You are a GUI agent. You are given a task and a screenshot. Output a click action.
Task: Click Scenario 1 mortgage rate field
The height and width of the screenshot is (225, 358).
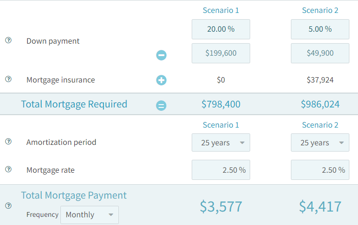(x=220, y=170)
